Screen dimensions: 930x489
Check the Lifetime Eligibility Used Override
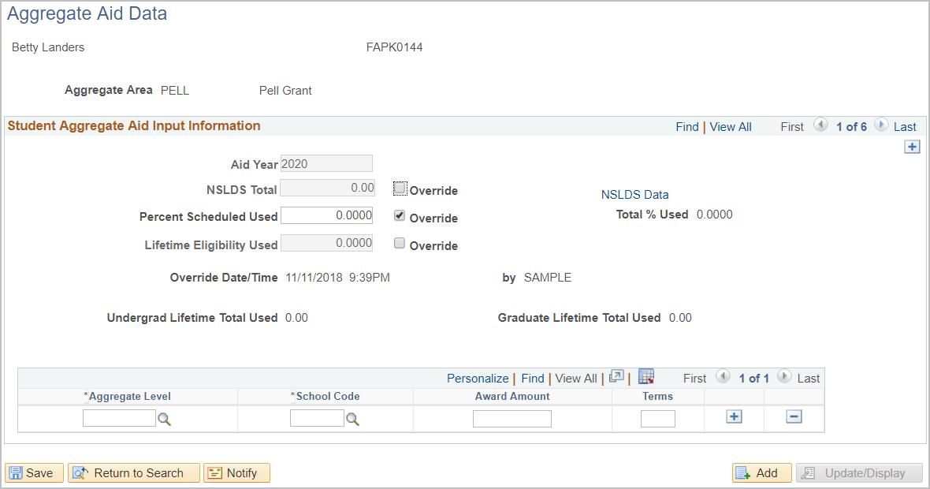[400, 243]
